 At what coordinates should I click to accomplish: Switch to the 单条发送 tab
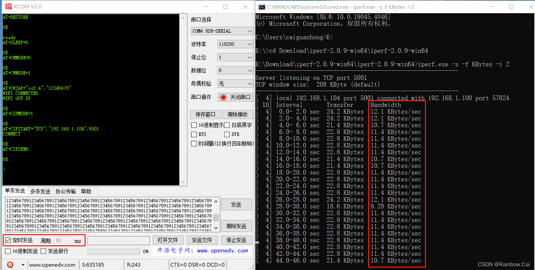click(x=15, y=191)
